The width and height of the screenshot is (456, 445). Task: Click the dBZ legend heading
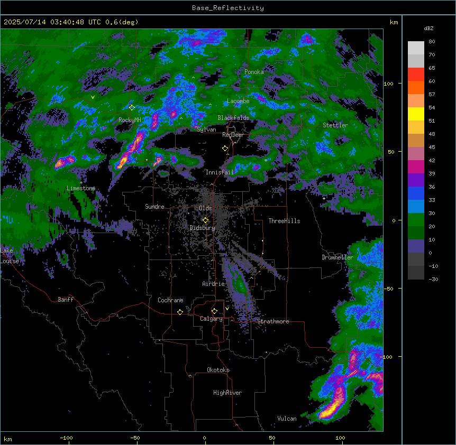coord(428,28)
